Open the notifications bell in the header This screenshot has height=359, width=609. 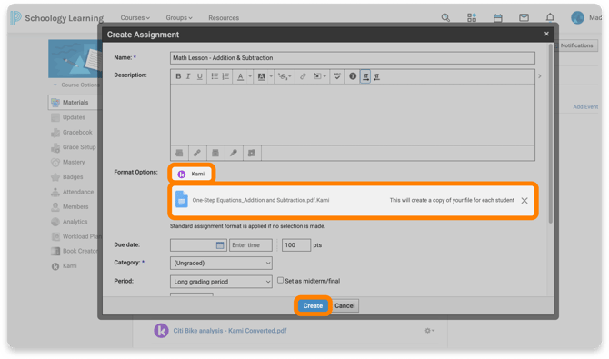[x=550, y=17]
